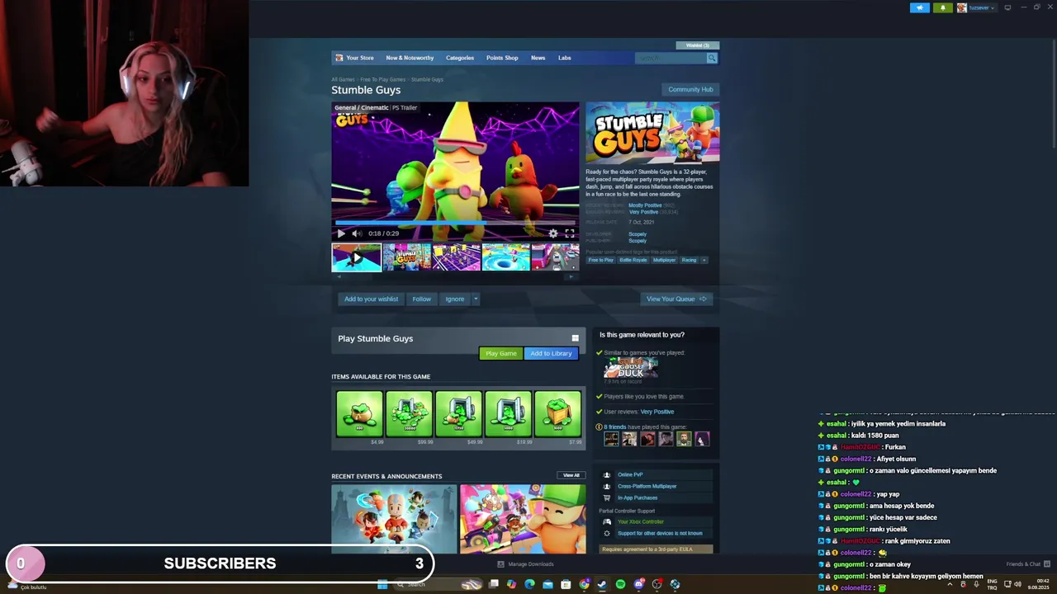
Task: Select the Multiplayer tag
Action: [x=664, y=260]
